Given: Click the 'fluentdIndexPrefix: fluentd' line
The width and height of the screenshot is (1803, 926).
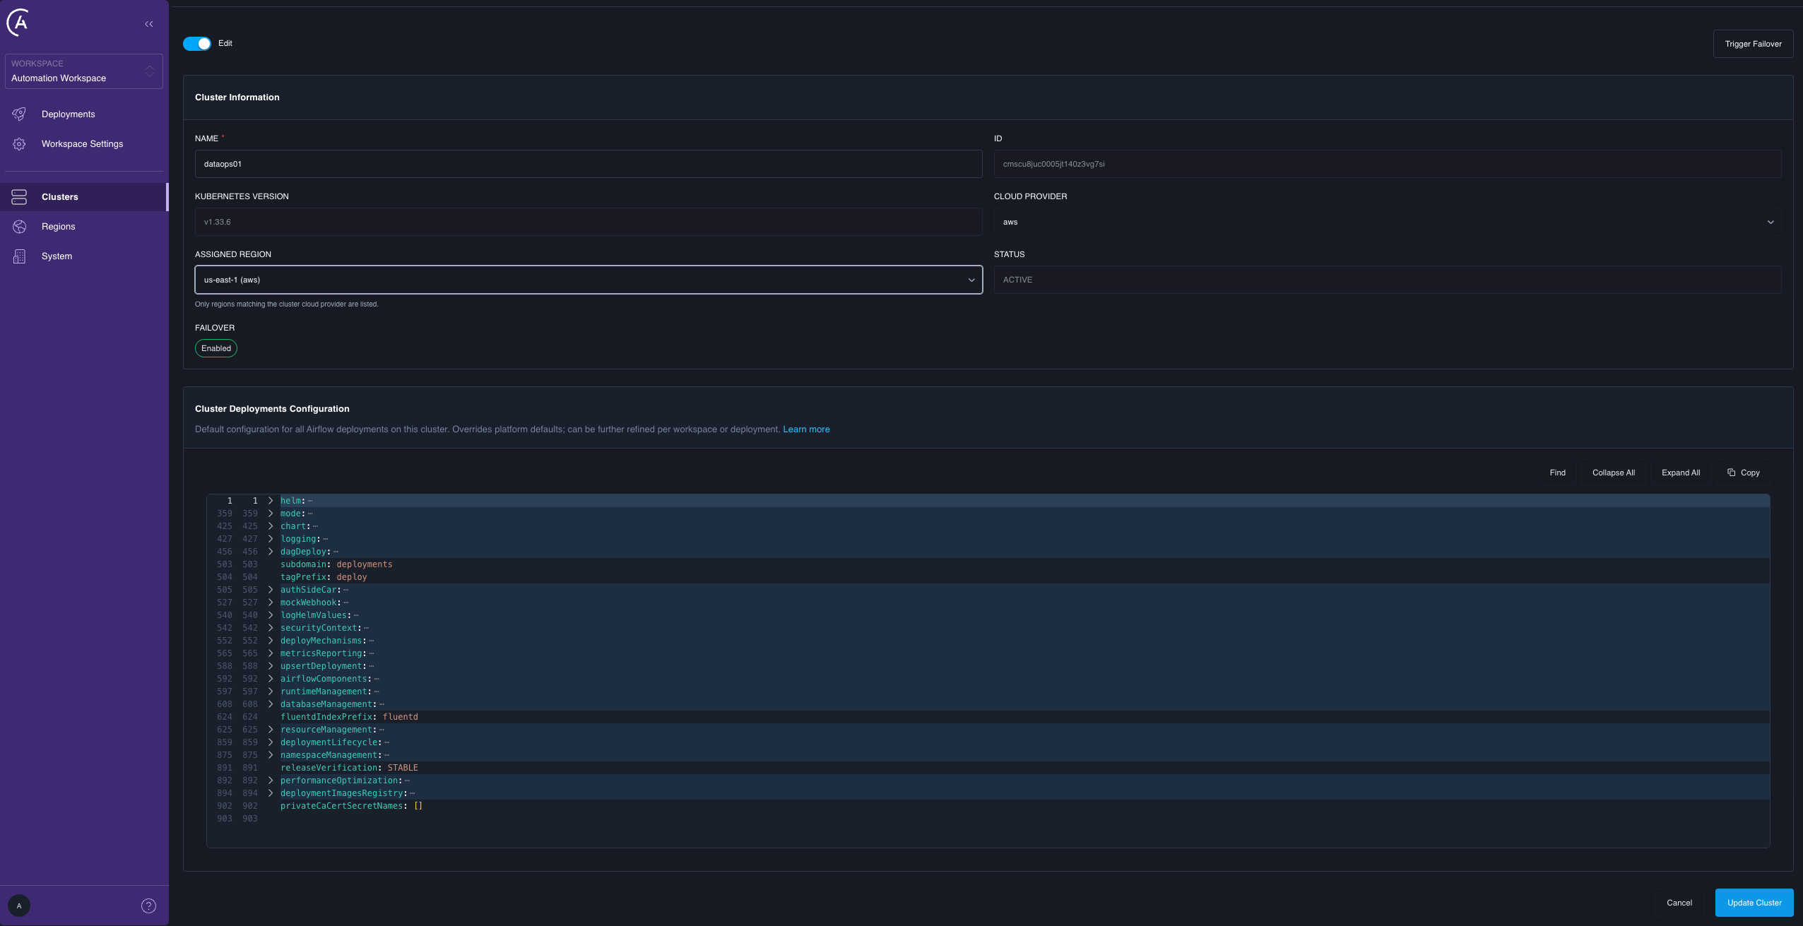Looking at the screenshot, I should 349,717.
